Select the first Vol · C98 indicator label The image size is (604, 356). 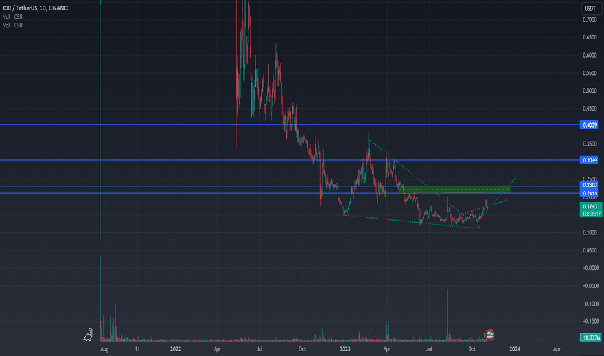pyautogui.click(x=13, y=17)
